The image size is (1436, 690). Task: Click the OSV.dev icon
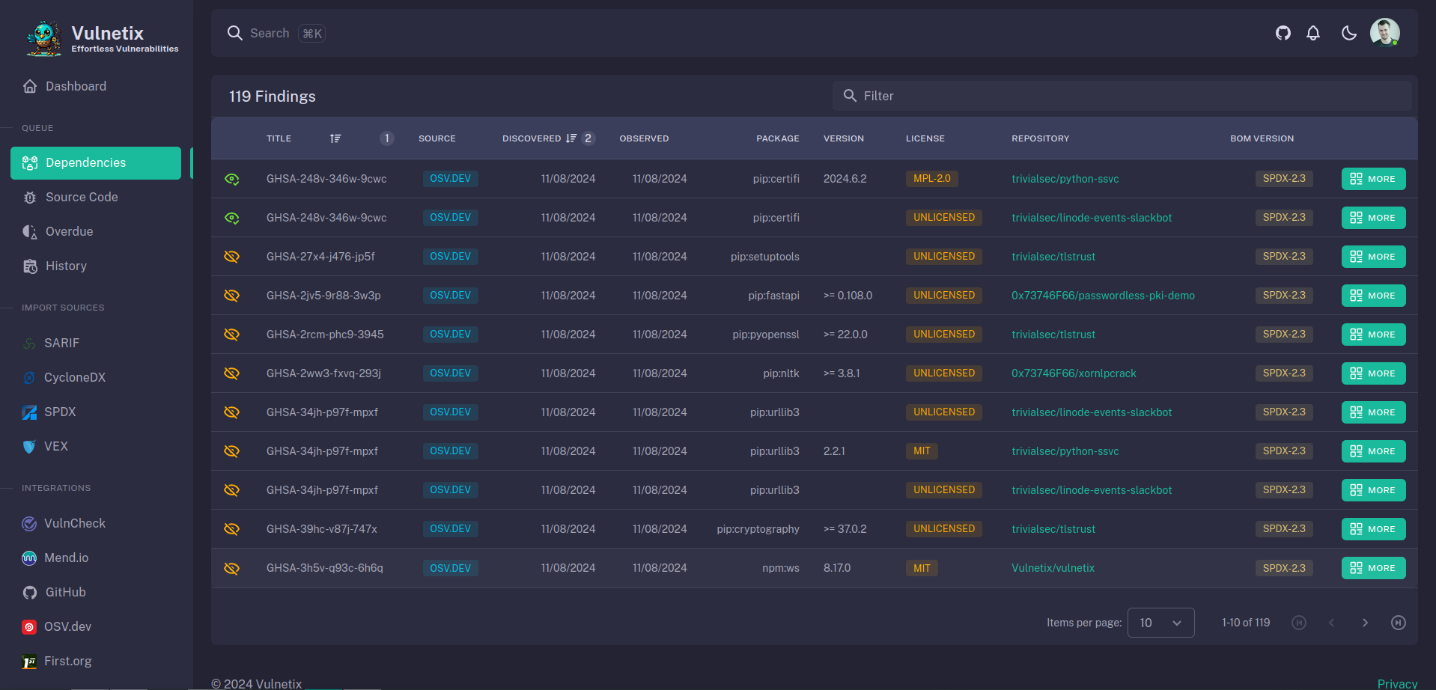pyautogui.click(x=29, y=627)
